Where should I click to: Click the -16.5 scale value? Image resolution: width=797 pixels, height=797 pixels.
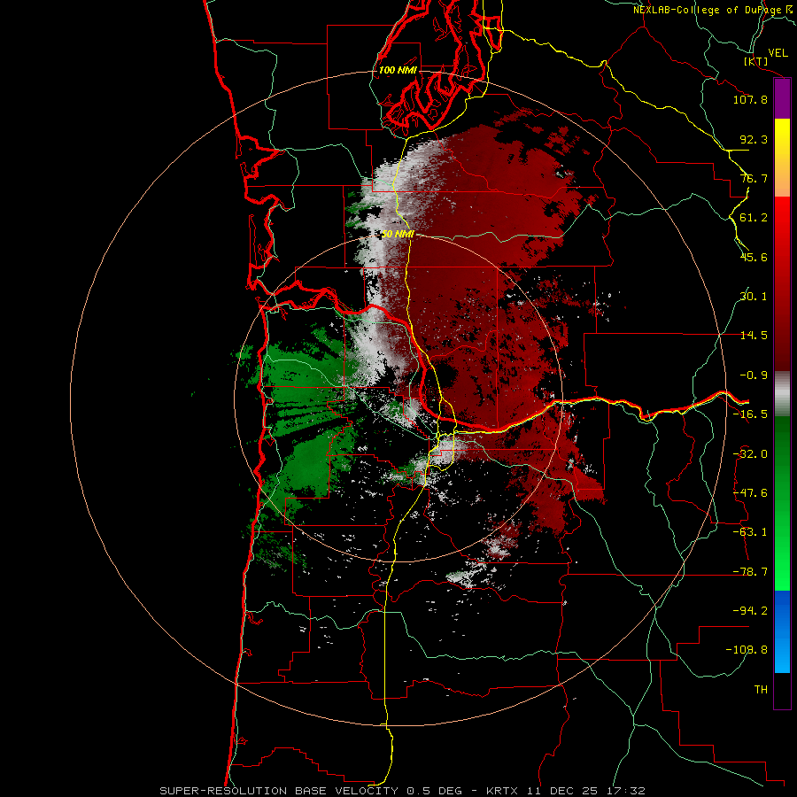[750, 414]
